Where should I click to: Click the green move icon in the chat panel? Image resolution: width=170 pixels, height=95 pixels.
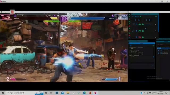pos(154,46)
